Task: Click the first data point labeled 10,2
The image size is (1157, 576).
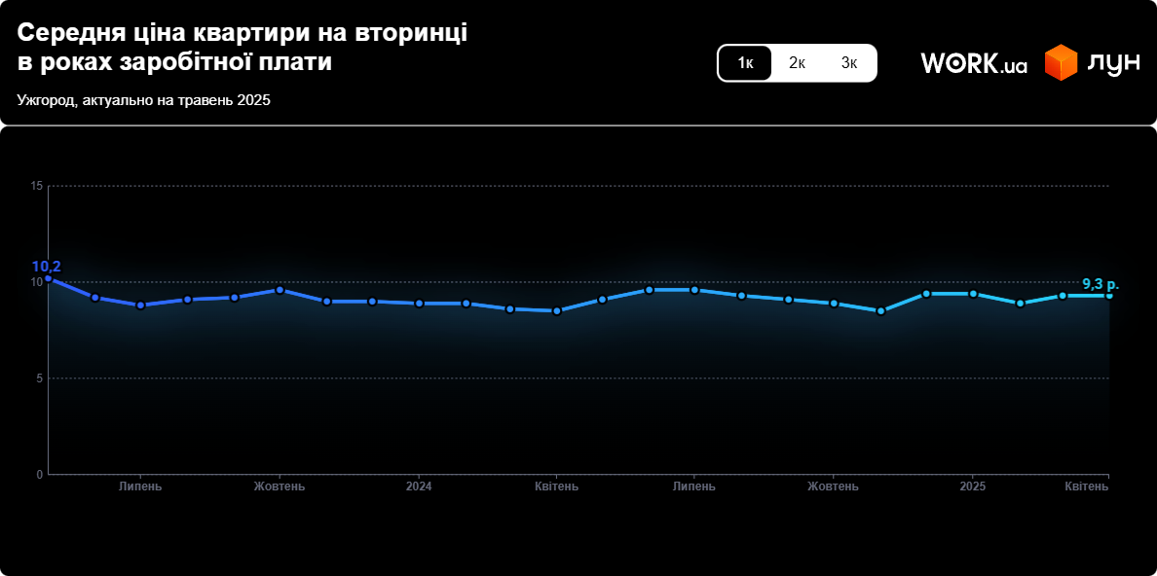Action: pos(49,278)
